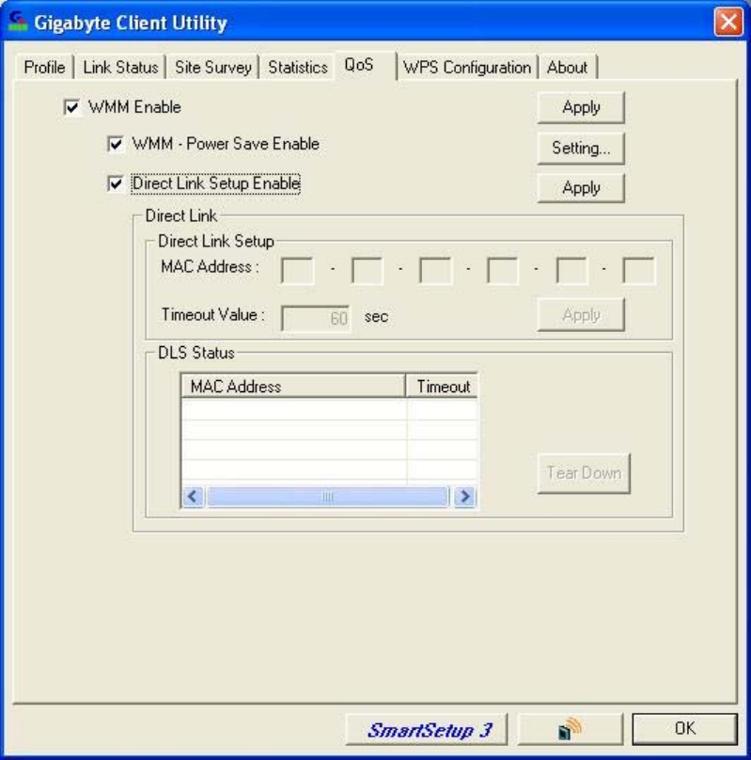
Task: Click Apply next to Direct Link Setup Enable
Action: pyautogui.click(x=581, y=188)
